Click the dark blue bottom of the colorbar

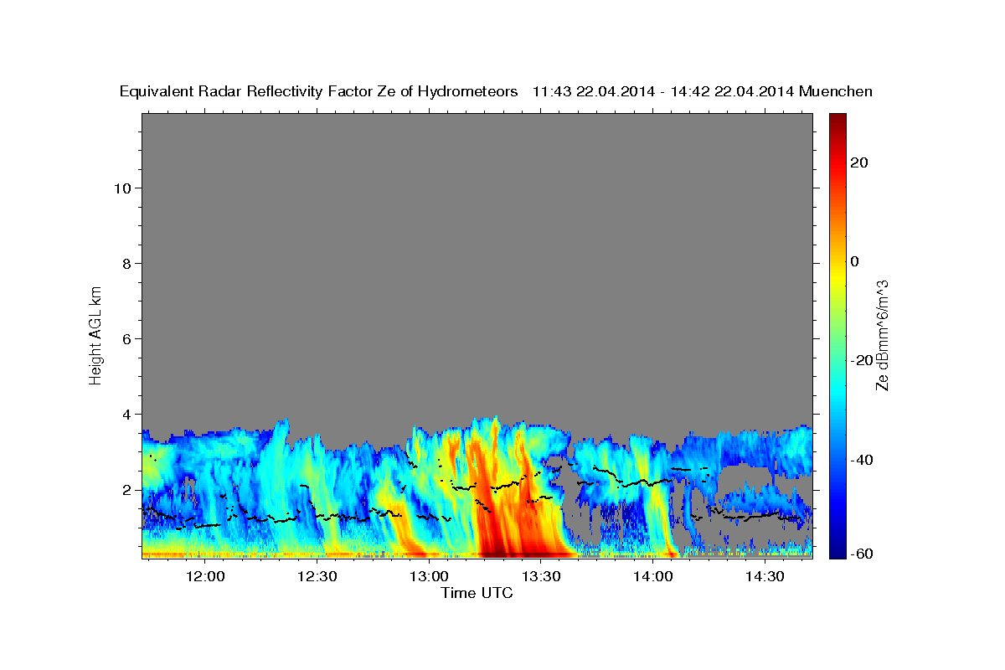click(x=837, y=551)
